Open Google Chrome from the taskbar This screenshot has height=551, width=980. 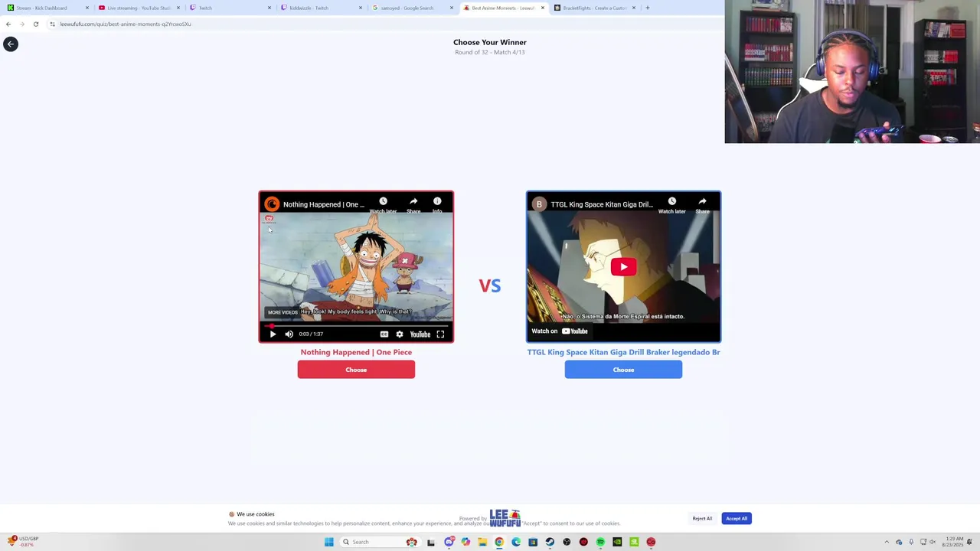click(499, 542)
